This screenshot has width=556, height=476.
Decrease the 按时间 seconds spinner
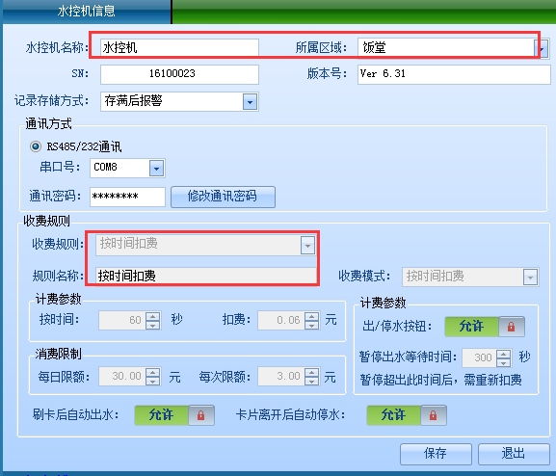pos(152,325)
